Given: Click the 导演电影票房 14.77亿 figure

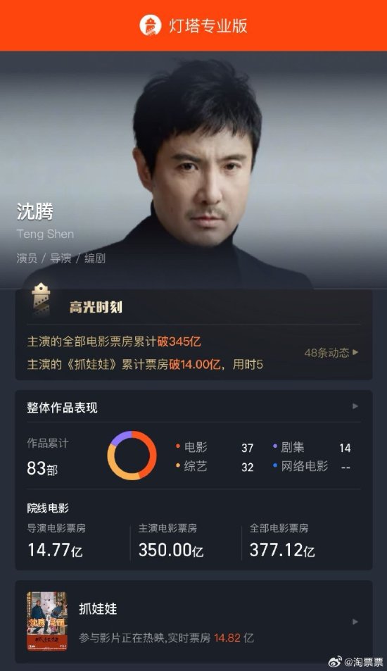Looking at the screenshot, I should tap(55, 549).
